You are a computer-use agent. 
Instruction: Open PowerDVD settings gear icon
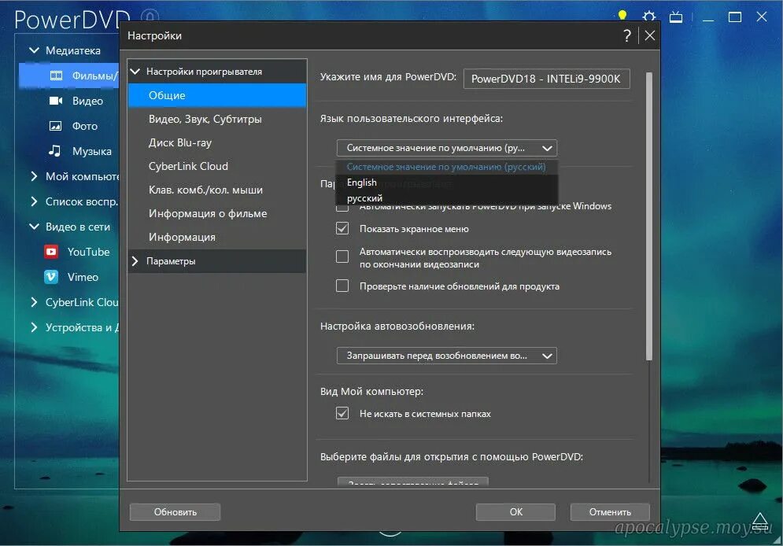tap(648, 17)
